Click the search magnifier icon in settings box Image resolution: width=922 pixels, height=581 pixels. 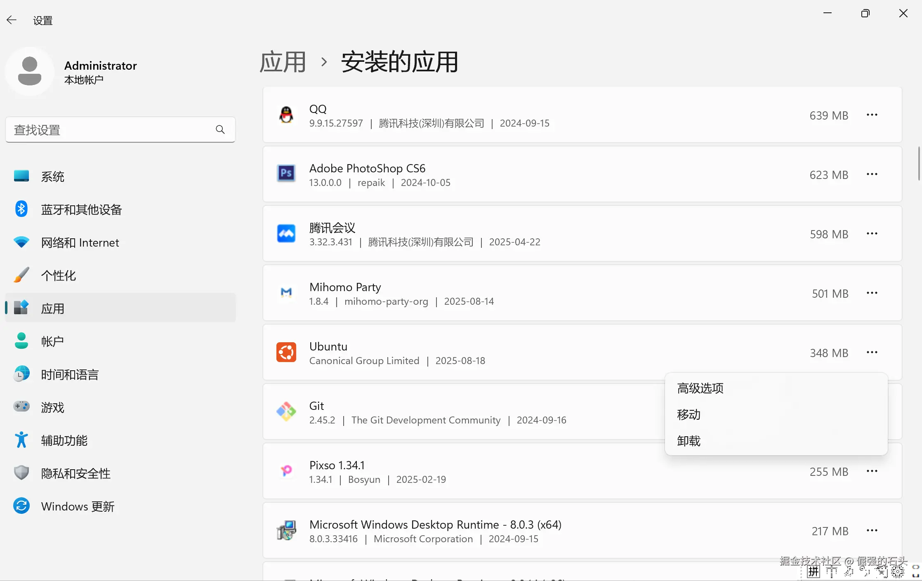pos(220,130)
